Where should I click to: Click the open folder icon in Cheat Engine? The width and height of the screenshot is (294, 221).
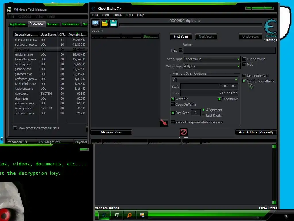105,23
